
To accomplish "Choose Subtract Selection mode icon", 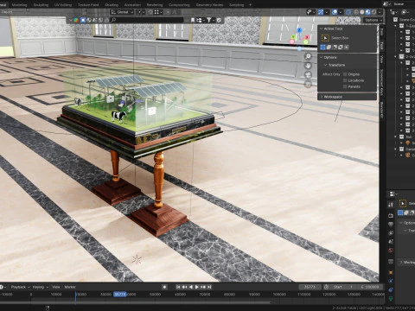I will (335, 48).
